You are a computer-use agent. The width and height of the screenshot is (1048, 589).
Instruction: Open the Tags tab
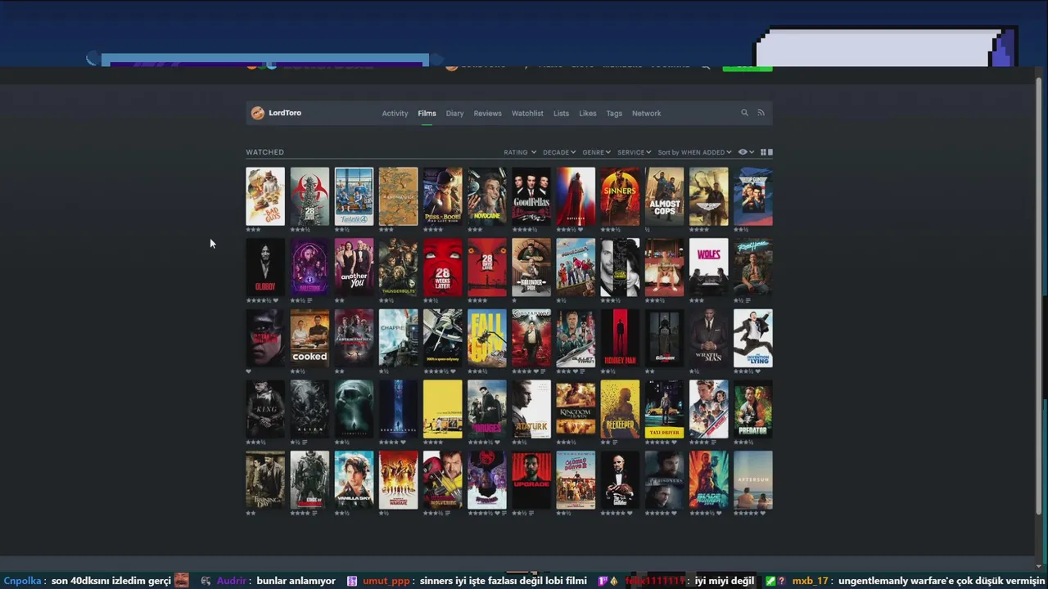(x=614, y=114)
